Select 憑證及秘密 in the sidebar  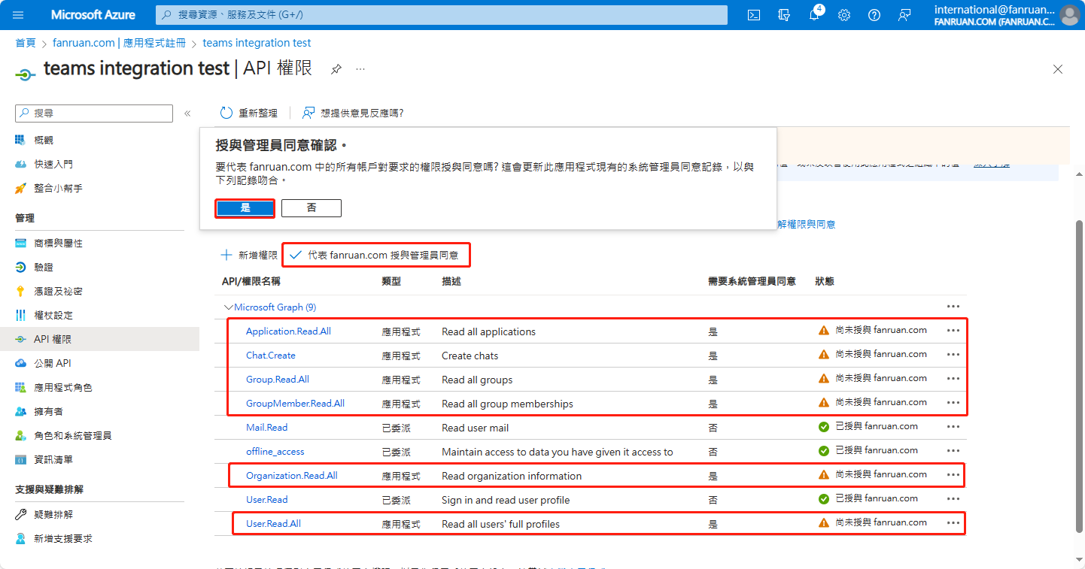[x=58, y=292]
